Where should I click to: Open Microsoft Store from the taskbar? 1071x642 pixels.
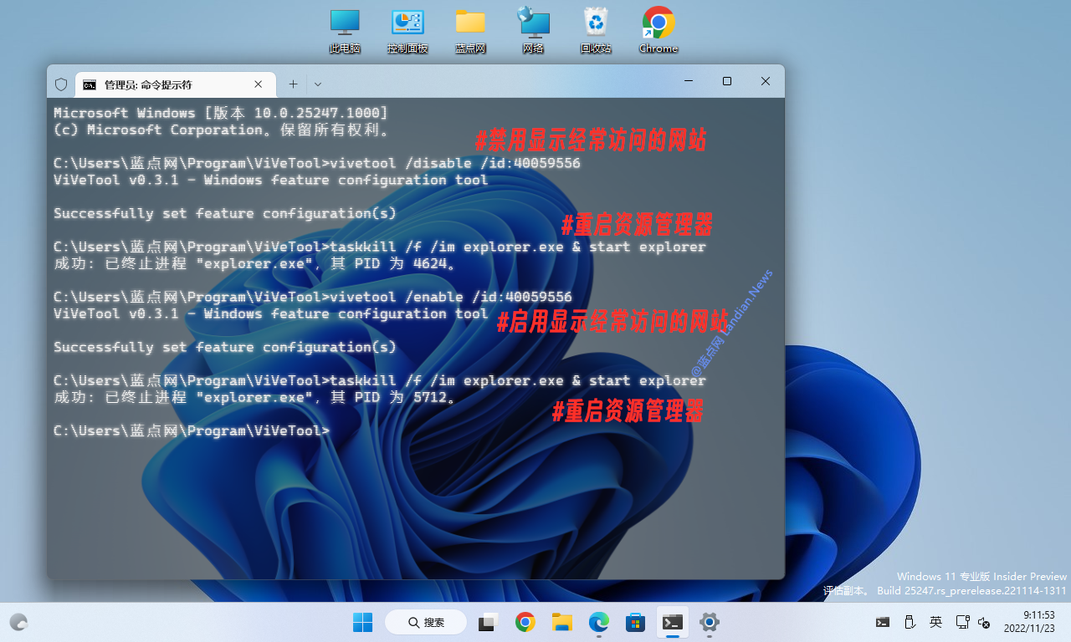click(635, 622)
